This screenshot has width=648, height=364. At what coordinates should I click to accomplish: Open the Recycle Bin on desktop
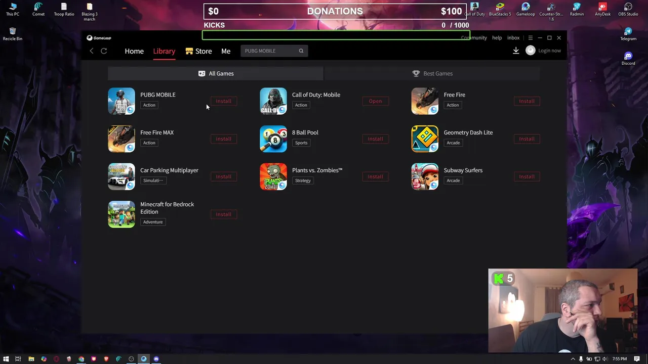click(x=13, y=34)
